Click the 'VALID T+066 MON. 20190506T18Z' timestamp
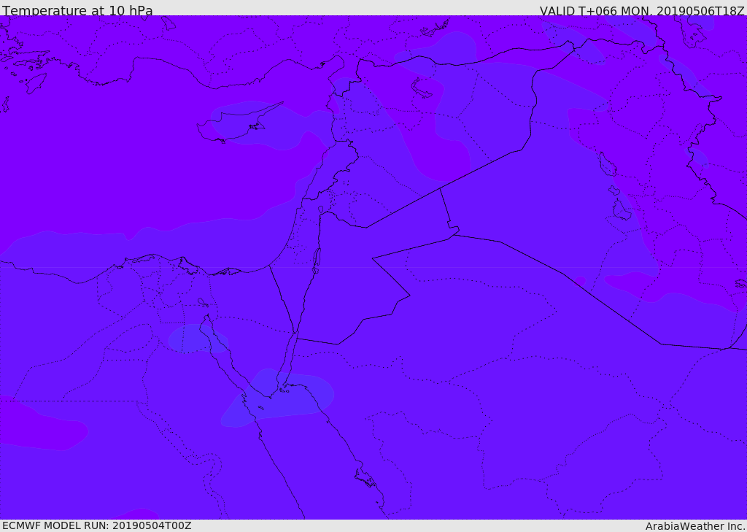The image size is (747, 532). click(642, 10)
